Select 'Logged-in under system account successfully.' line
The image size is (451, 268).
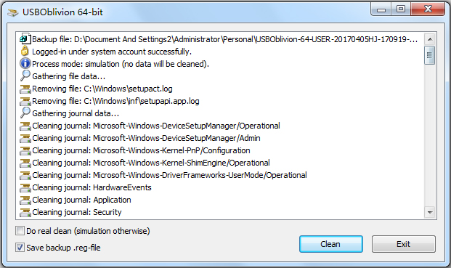[x=112, y=52]
